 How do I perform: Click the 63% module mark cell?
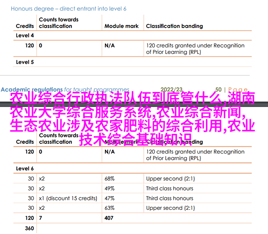(109, 208)
